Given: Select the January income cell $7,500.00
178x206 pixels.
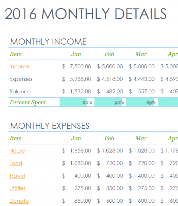Looking at the screenshot, I should (77, 67).
